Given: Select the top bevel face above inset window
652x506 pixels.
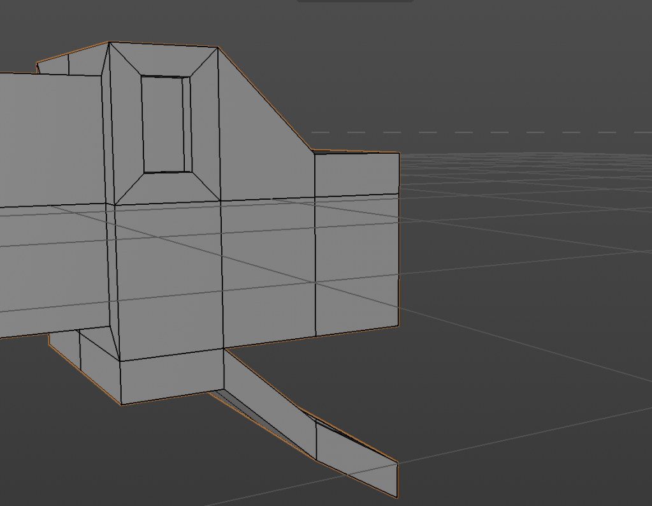Looking at the screenshot, I should tap(164, 61).
